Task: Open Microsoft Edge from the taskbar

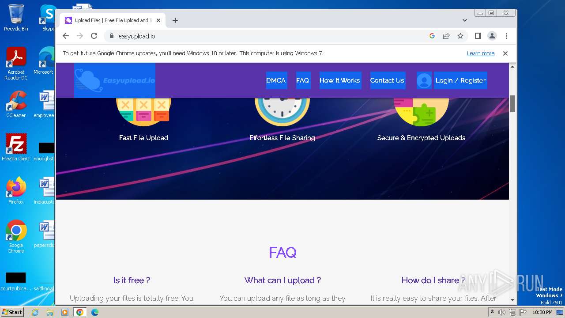Action: point(94,312)
